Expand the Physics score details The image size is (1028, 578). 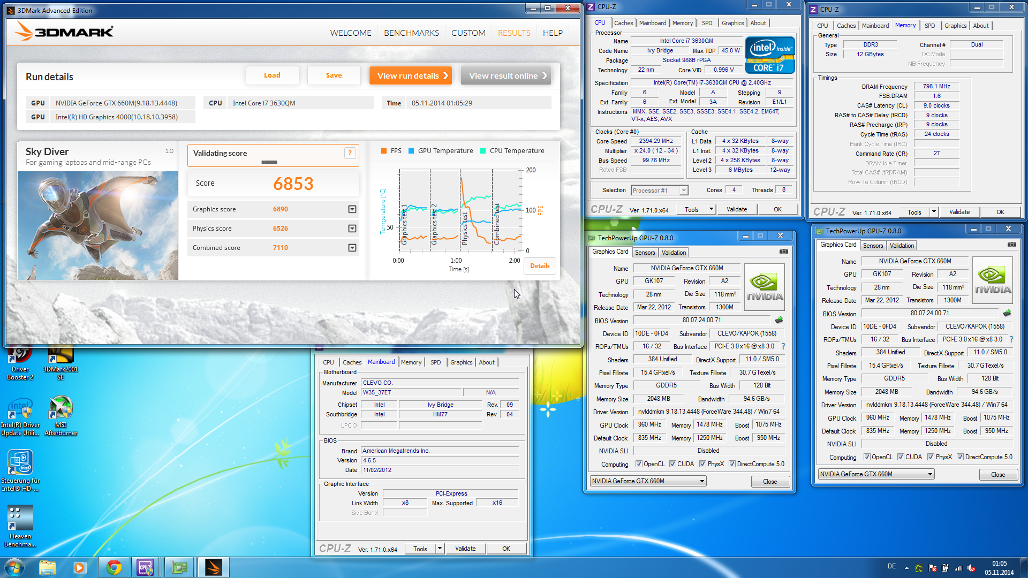pyautogui.click(x=352, y=229)
